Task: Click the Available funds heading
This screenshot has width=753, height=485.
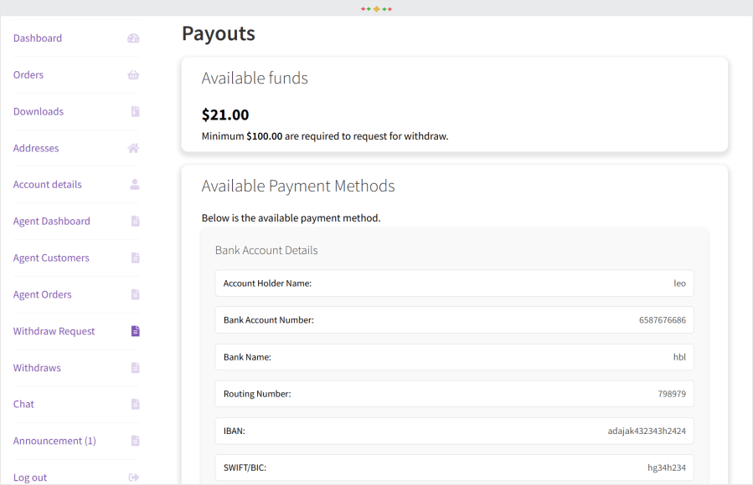Action: click(x=255, y=78)
